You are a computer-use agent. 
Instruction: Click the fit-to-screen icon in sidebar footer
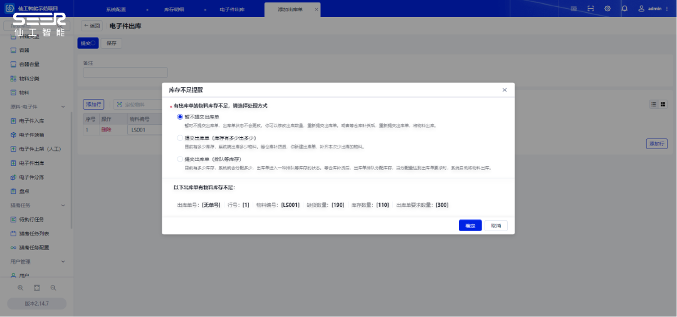(x=37, y=288)
